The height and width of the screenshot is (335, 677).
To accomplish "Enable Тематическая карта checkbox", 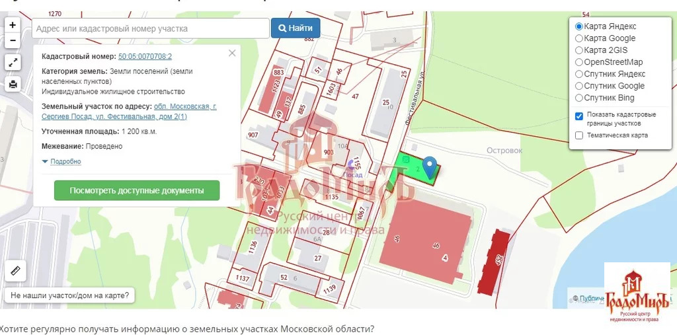I will point(579,135).
